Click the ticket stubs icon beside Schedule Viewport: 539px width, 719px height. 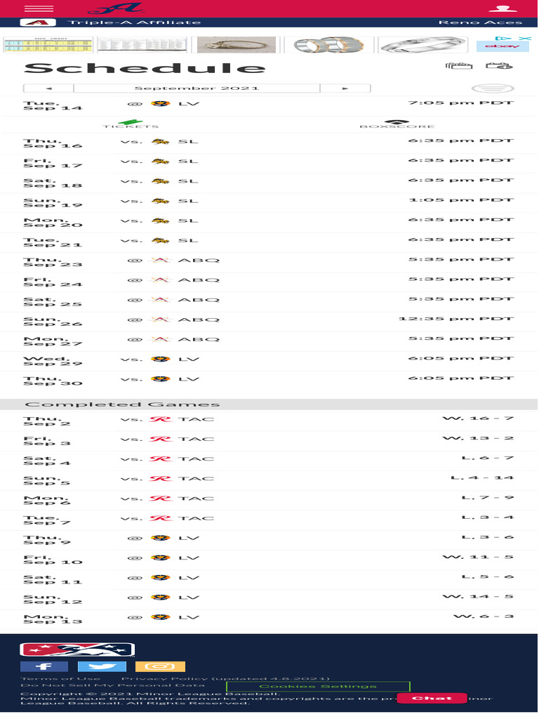coord(458,66)
